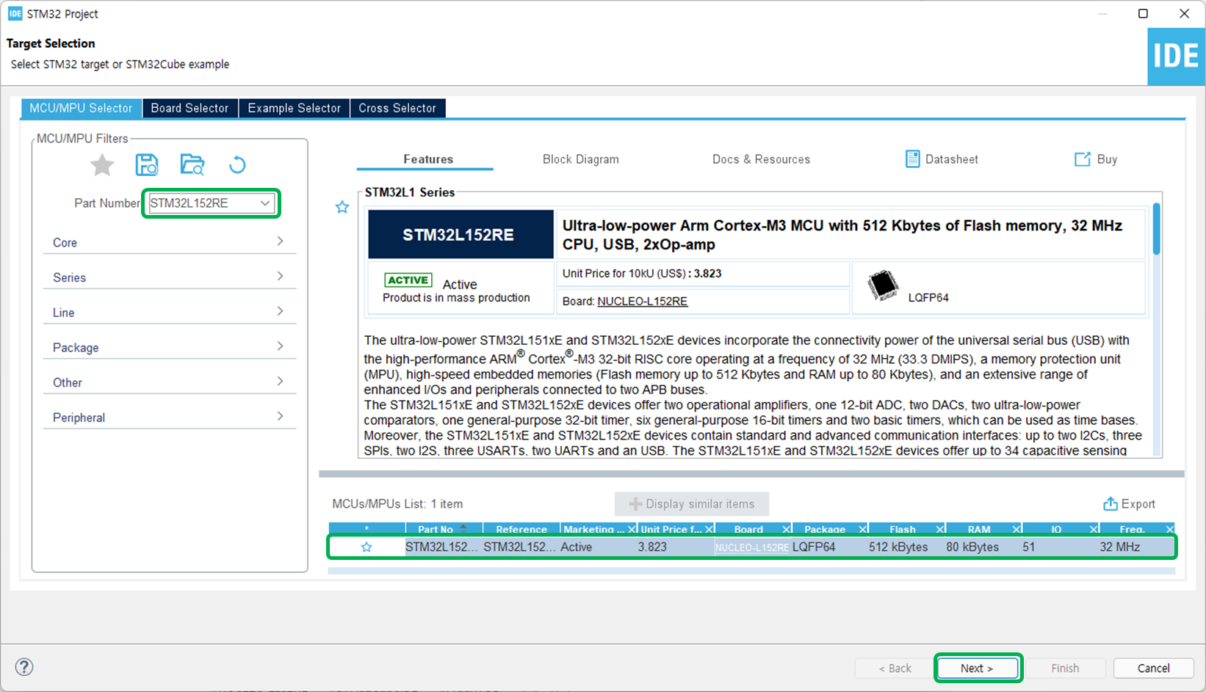Remove the Unit Price column with its X
Screen dimensions: 1206x692
pos(709,529)
